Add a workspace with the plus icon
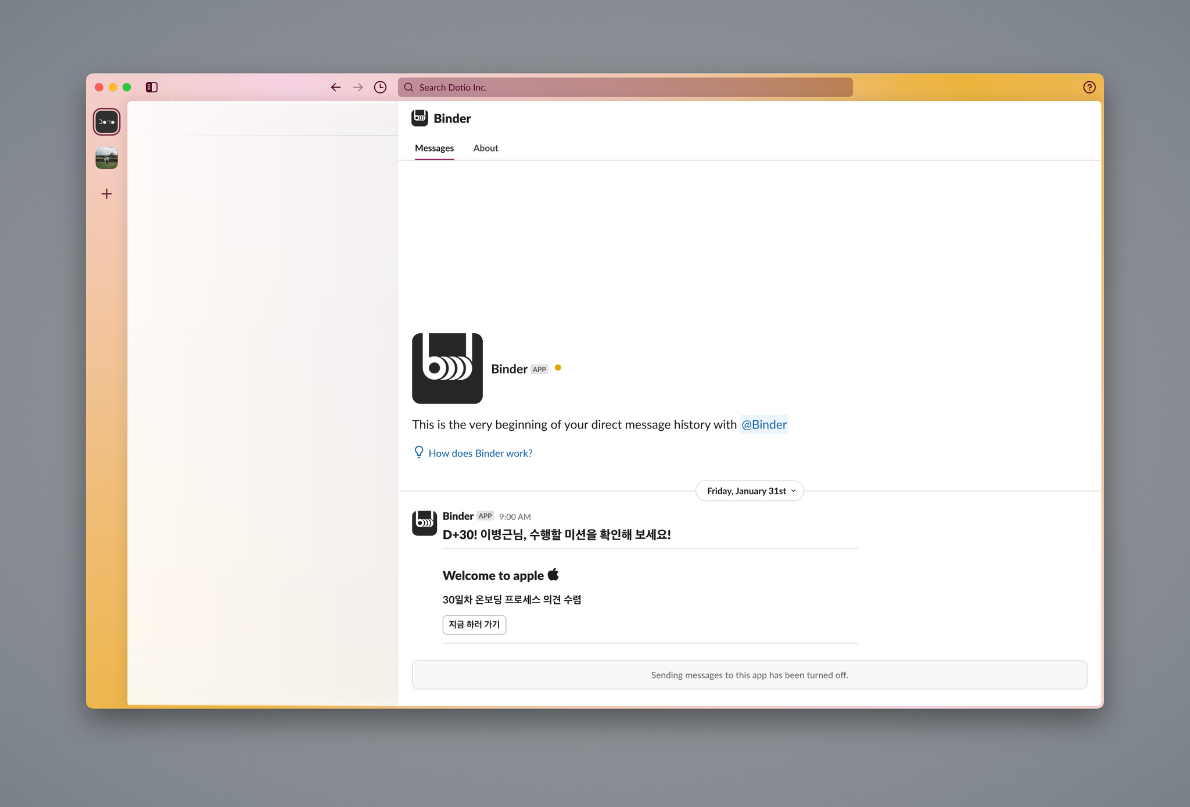The height and width of the screenshot is (807, 1190). point(106,194)
